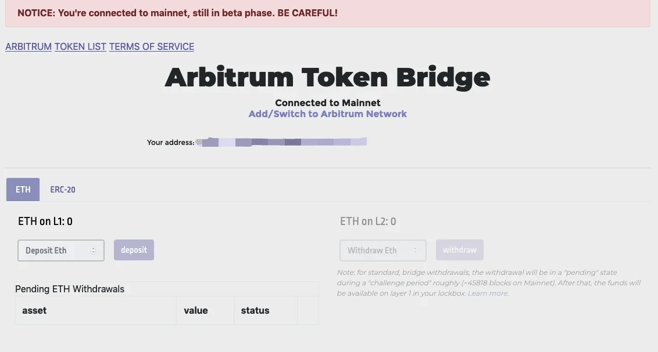Click the Arbitrum Token Bridge title

[328, 78]
